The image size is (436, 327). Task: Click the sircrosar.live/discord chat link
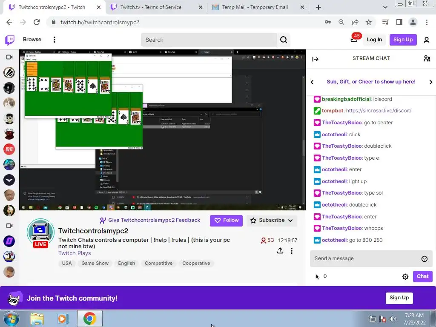(379, 111)
